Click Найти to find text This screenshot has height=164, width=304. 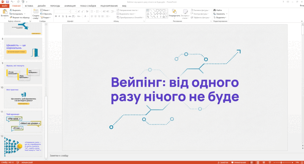point(218,10)
